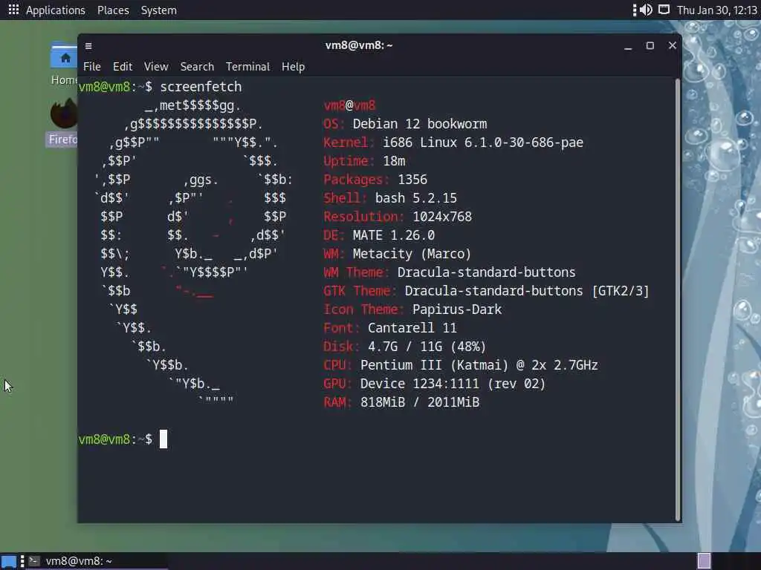Open the clock showing Thu Jan 30, 12:13

tap(717, 10)
